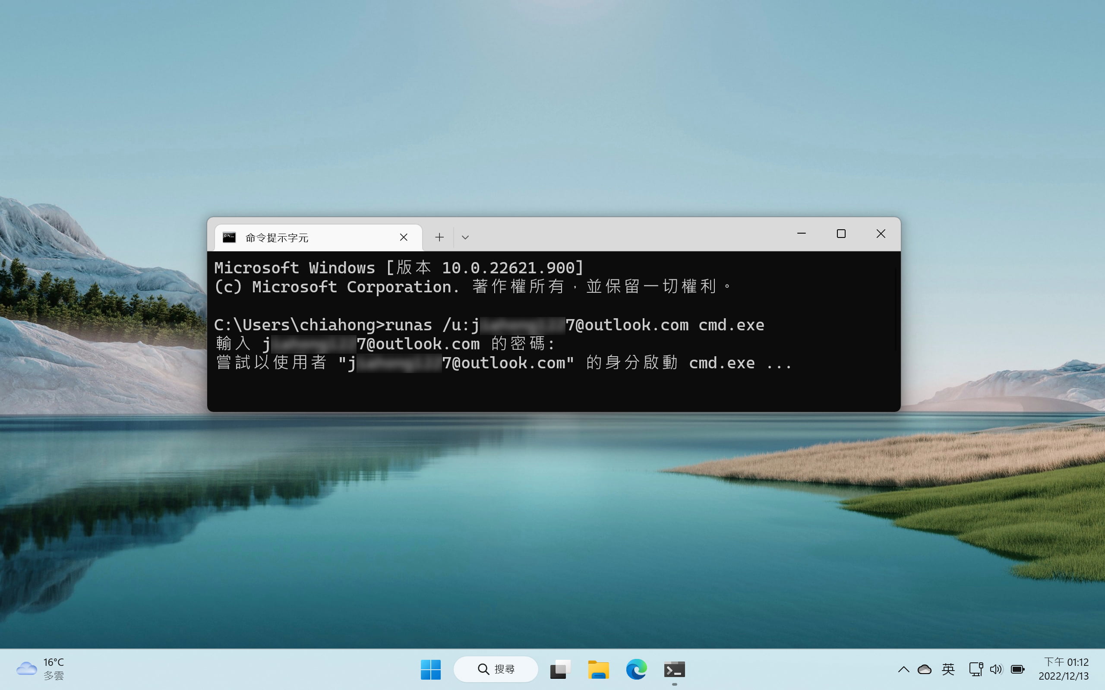Image resolution: width=1105 pixels, height=690 pixels.
Task: Open OneDrive cloud tray icon
Action: [925, 669]
